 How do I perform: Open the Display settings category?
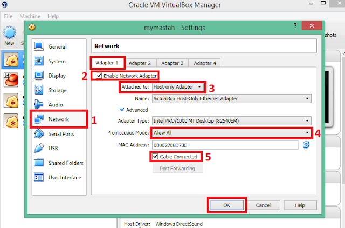59,76
